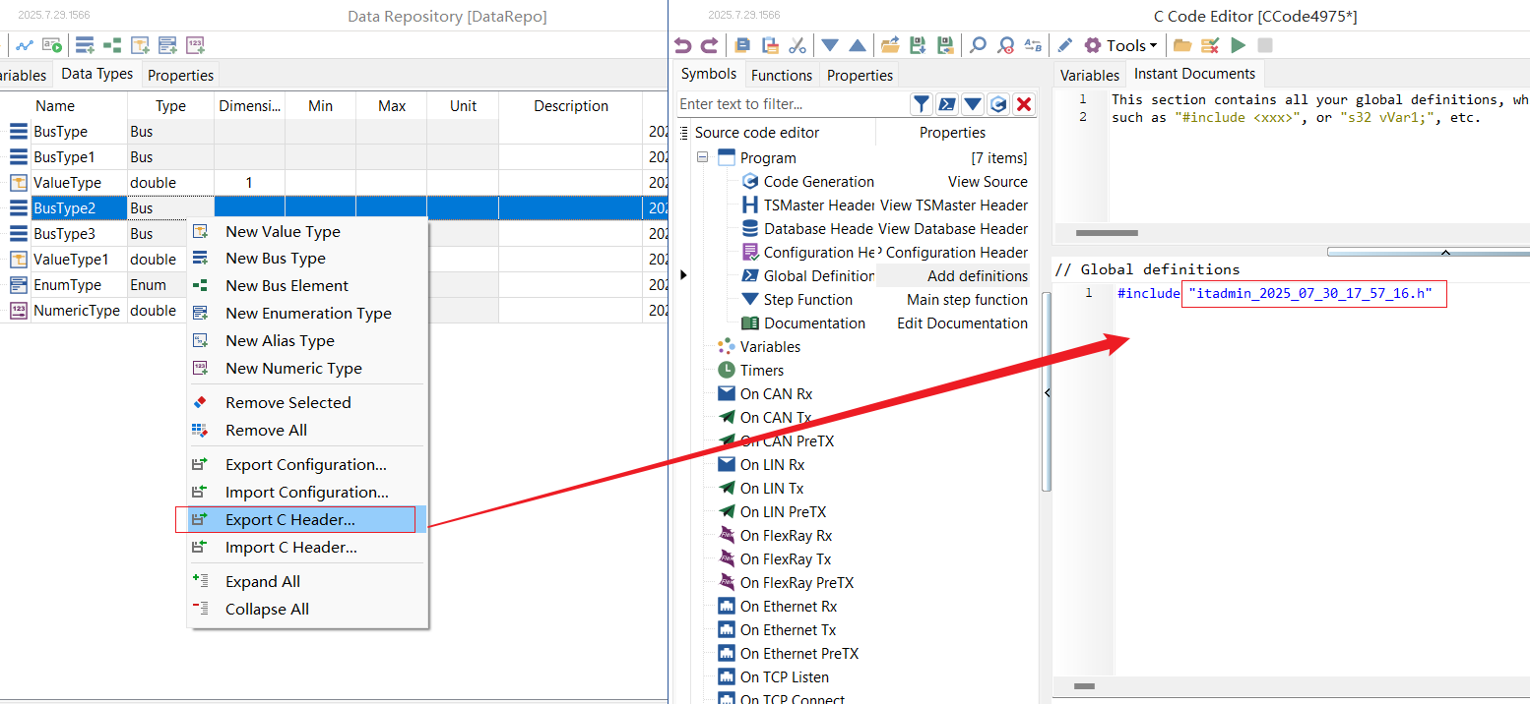Click the Copy icon in editor toolbar
Image resolution: width=1530 pixels, height=704 pixels.
pyautogui.click(x=743, y=45)
